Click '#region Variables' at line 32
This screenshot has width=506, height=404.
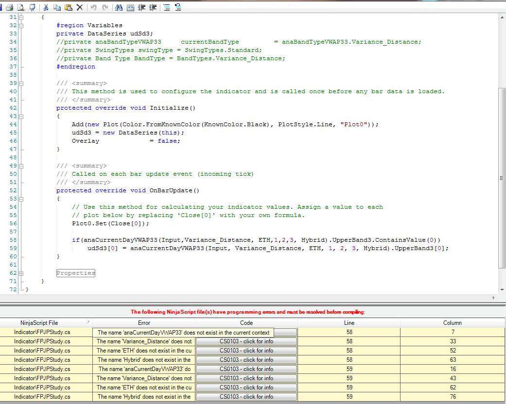tap(89, 25)
